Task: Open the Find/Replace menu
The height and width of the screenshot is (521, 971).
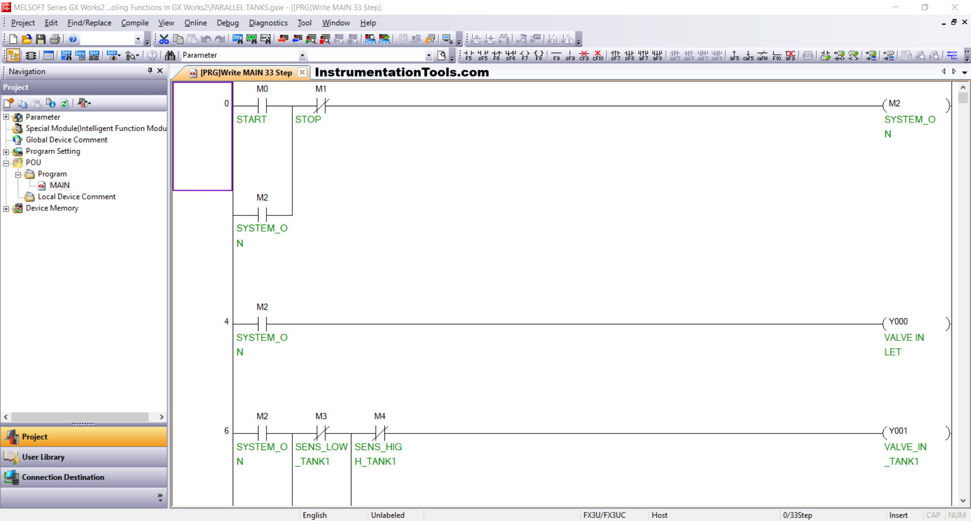Action: [89, 23]
